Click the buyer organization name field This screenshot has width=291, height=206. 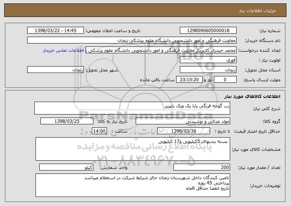132,40
